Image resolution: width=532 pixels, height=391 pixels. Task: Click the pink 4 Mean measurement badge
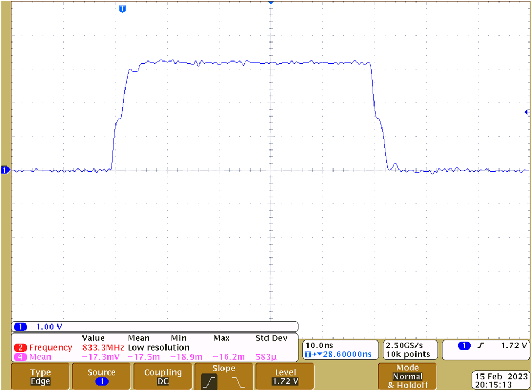click(x=29, y=356)
